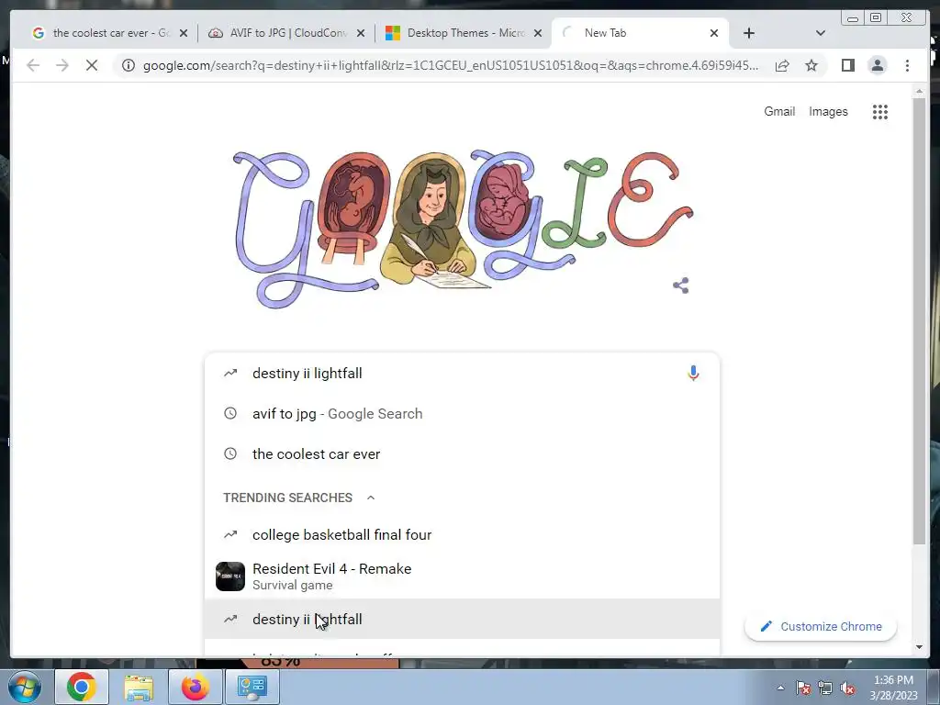The image size is (940, 705).
Task: Open the tab search dropdown chevron
Action: pos(820,33)
